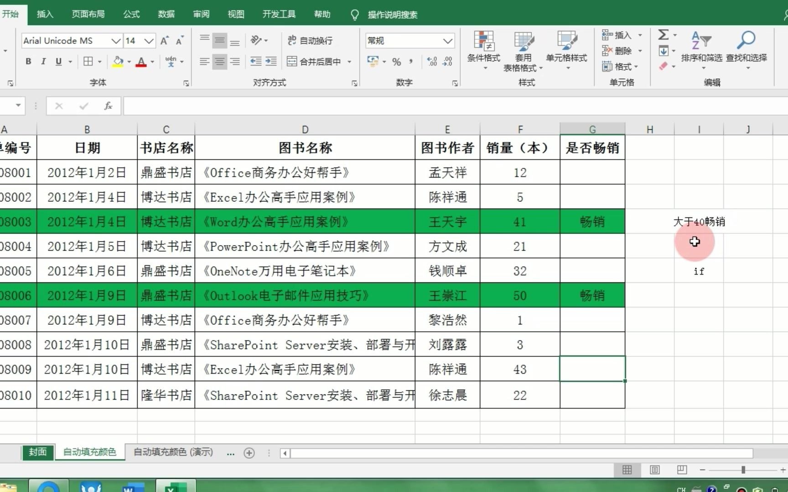Switch to Normal view icon
This screenshot has width=788, height=492.
627,470
